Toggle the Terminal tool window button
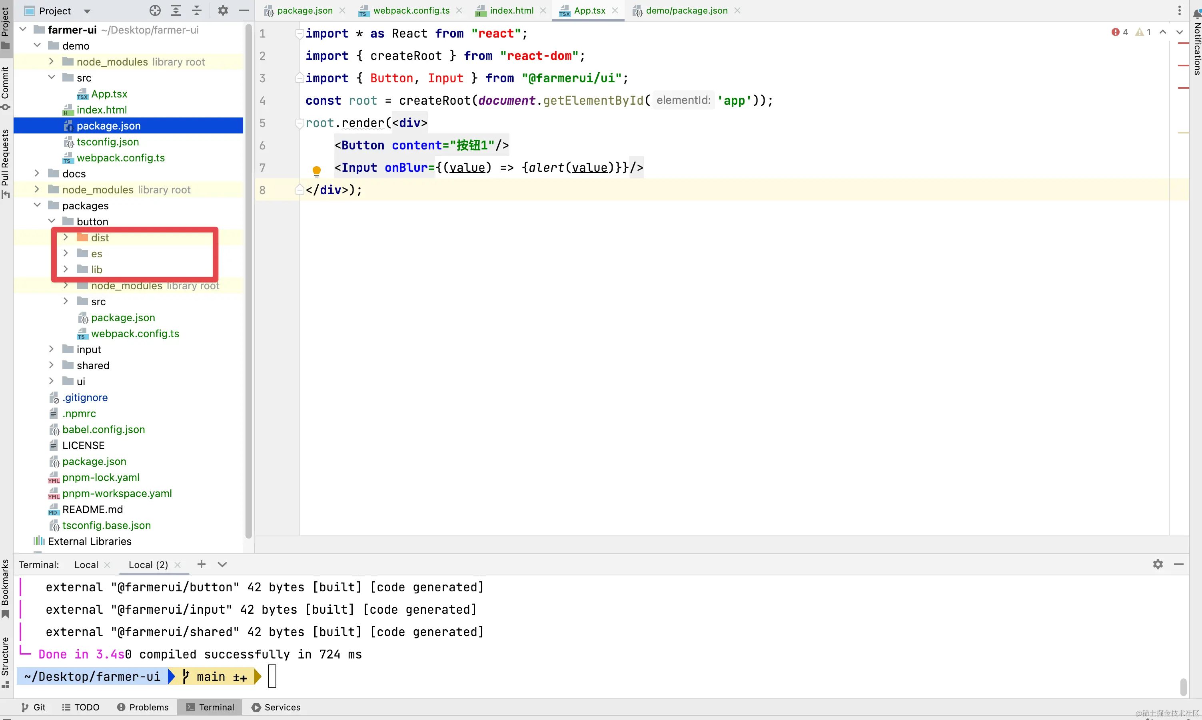The height and width of the screenshot is (720, 1202). [210, 707]
